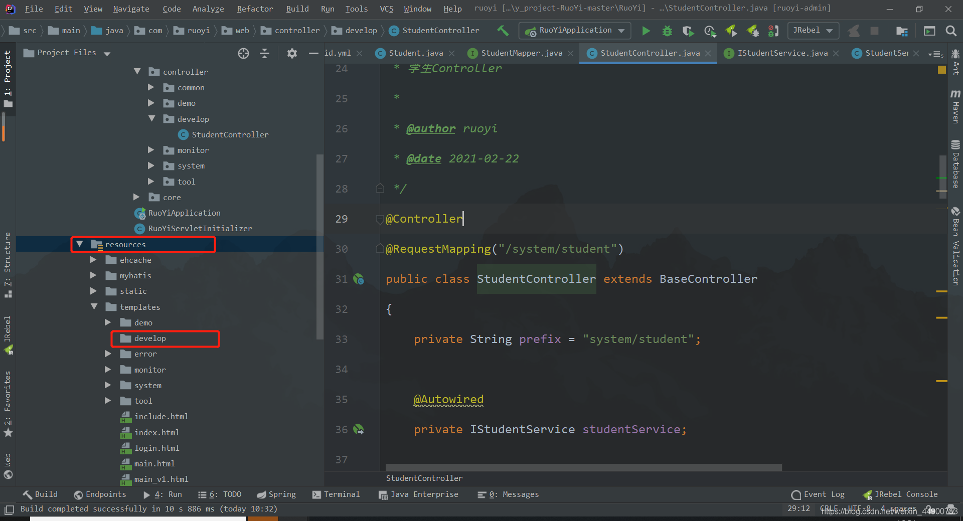Open Bean Validation side panel
The height and width of the screenshot is (521, 963).
(955, 247)
